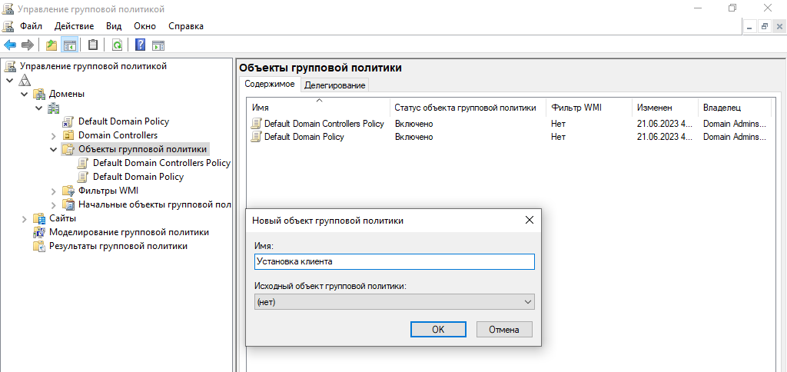
Task: Select Default Domain Controllers Policy in tree
Action: click(161, 163)
